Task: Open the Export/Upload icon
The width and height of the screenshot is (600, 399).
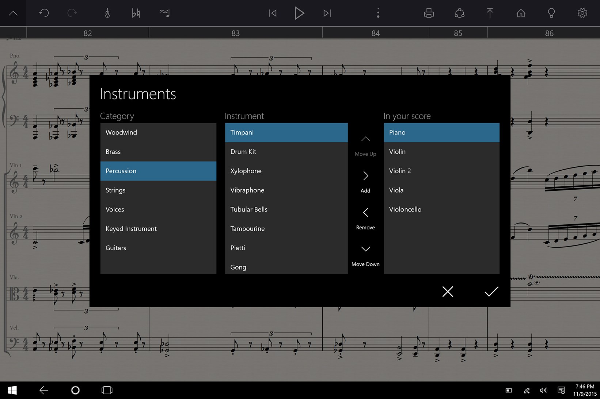Action: click(x=490, y=13)
